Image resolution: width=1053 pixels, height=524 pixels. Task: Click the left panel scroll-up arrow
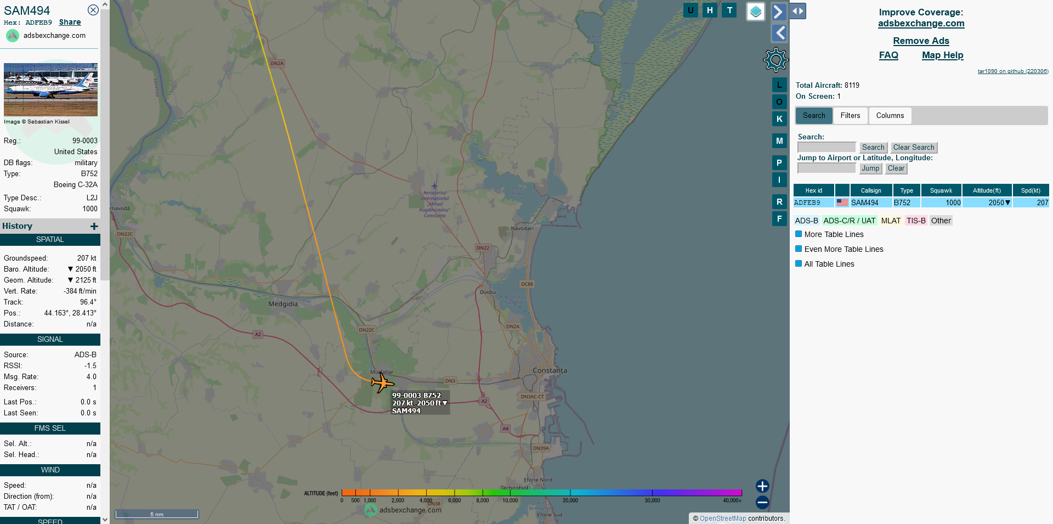point(105,4)
